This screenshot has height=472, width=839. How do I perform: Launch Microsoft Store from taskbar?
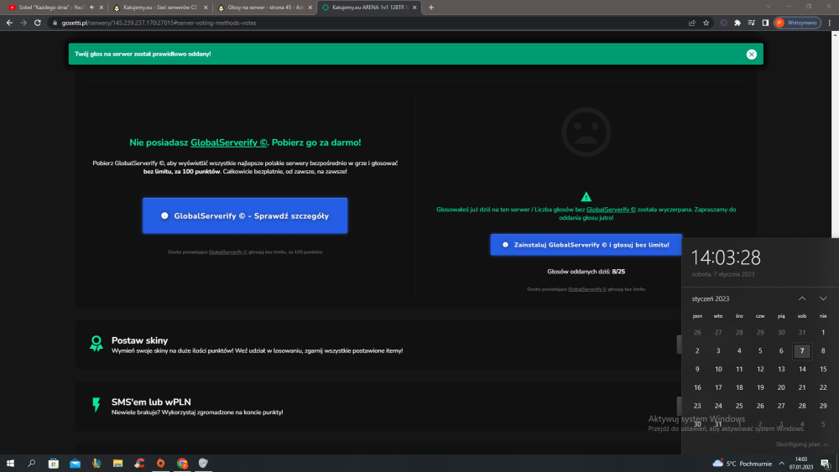pyautogui.click(x=54, y=464)
